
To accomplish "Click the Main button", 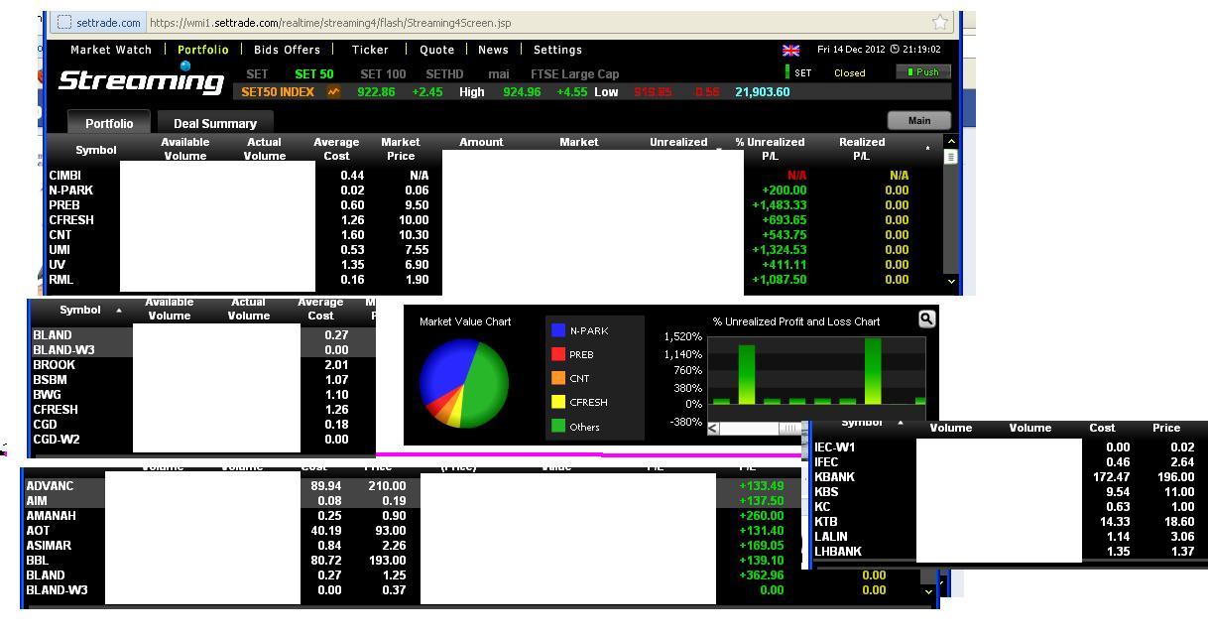I will [x=919, y=120].
